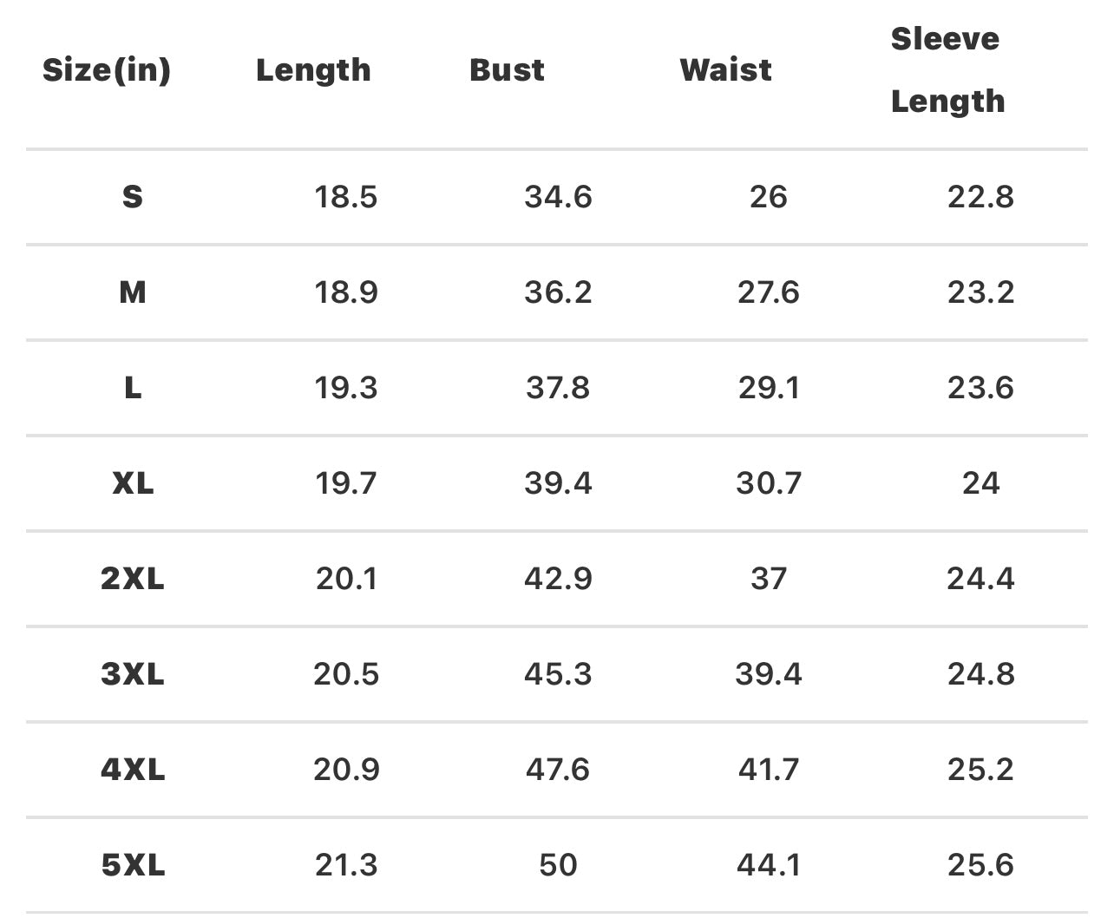Select the M size row label
Viewport: 1114px width, 918px height.
132,292
